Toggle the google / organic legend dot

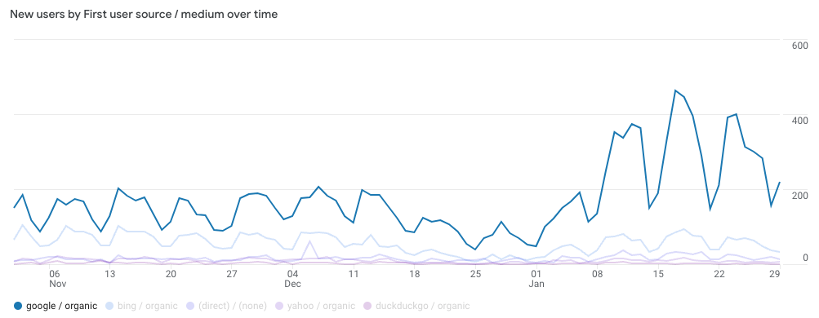(x=18, y=306)
